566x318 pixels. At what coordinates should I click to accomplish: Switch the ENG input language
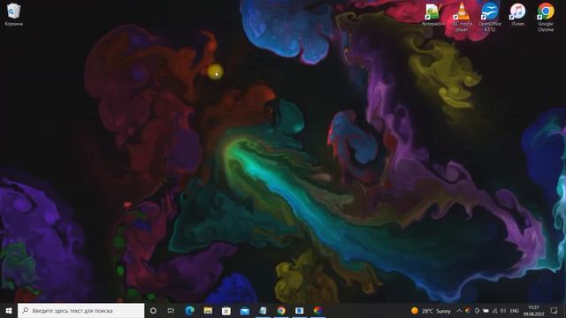515,310
